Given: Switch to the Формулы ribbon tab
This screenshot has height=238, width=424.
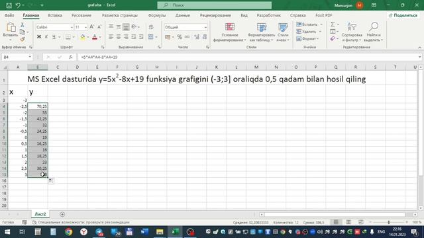Looking at the screenshot, I should pyautogui.click(x=157, y=15).
